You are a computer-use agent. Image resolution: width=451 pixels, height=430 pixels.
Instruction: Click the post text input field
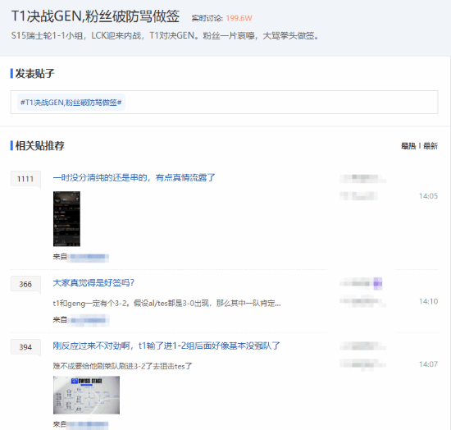coord(225,103)
